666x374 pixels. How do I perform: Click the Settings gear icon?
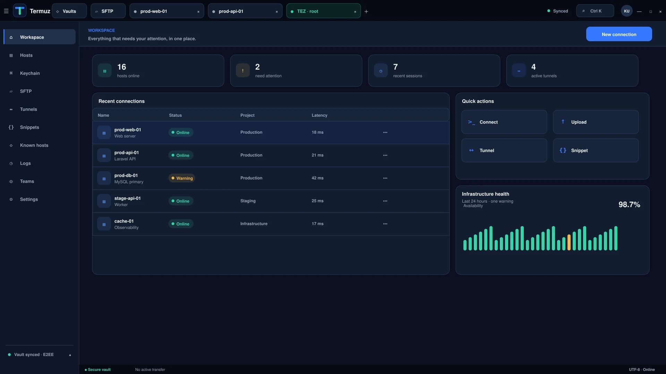pyautogui.click(x=11, y=199)
